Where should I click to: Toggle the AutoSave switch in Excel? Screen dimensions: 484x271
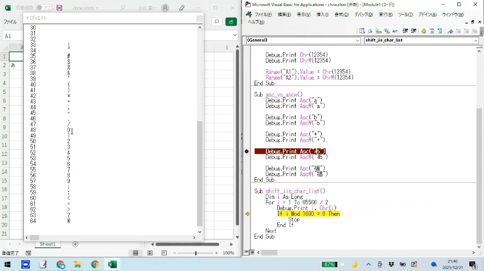(43, 8)
